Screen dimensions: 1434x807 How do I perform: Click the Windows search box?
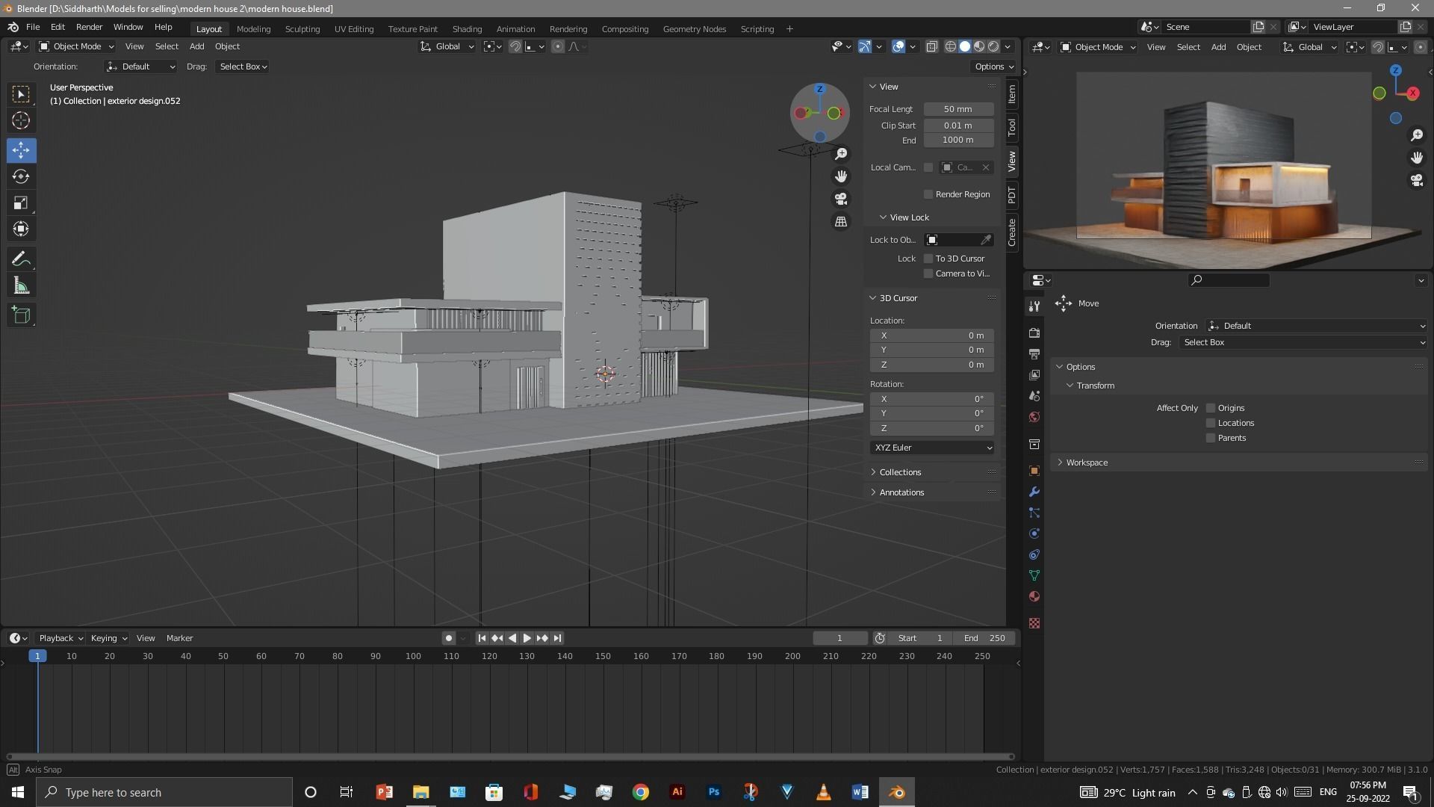click(x=164, y=792)
